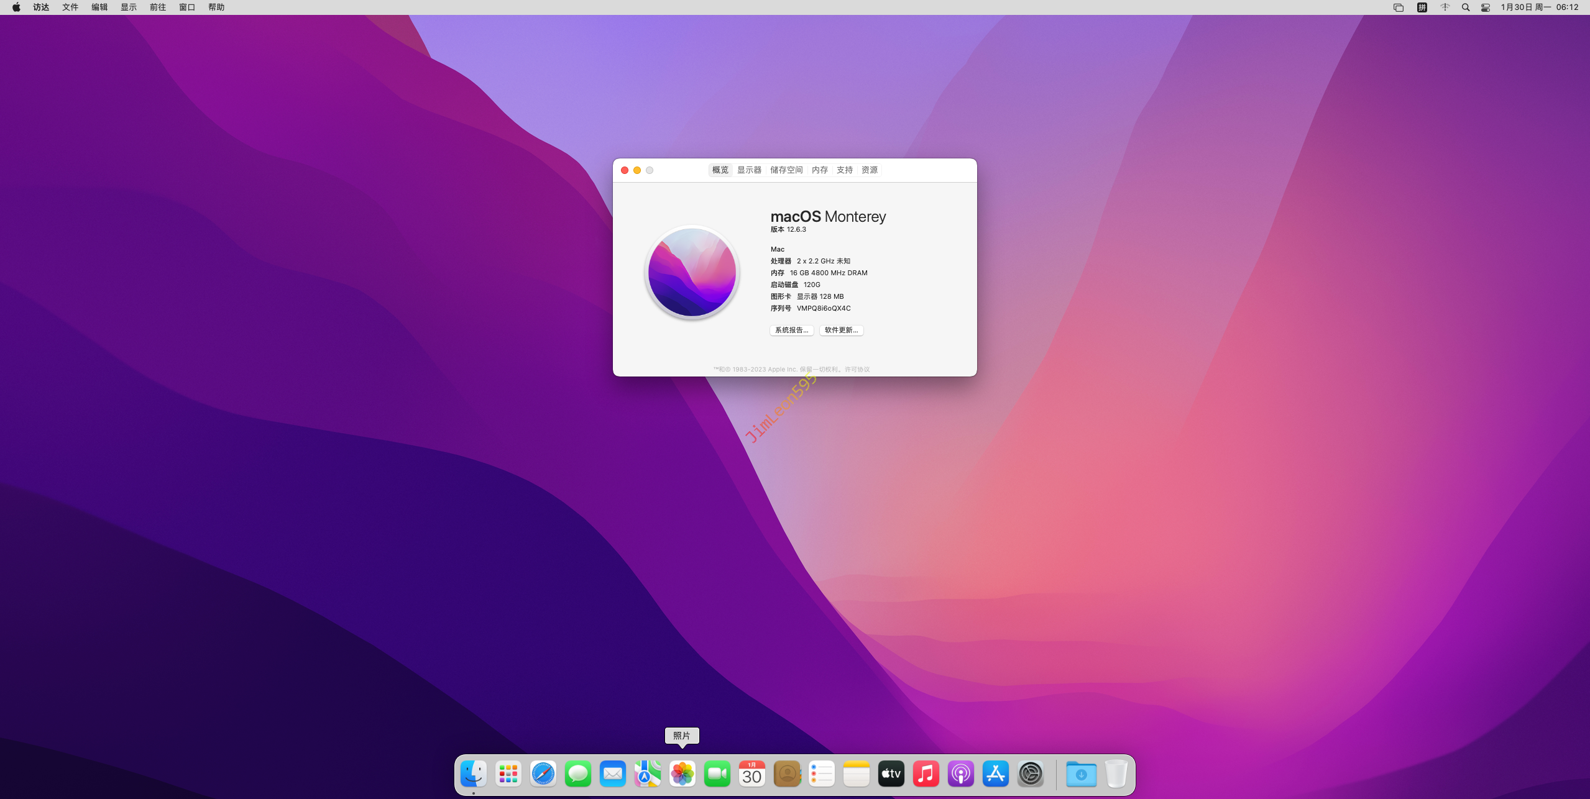Open Control Center in menu bar

coord(1485,7)
